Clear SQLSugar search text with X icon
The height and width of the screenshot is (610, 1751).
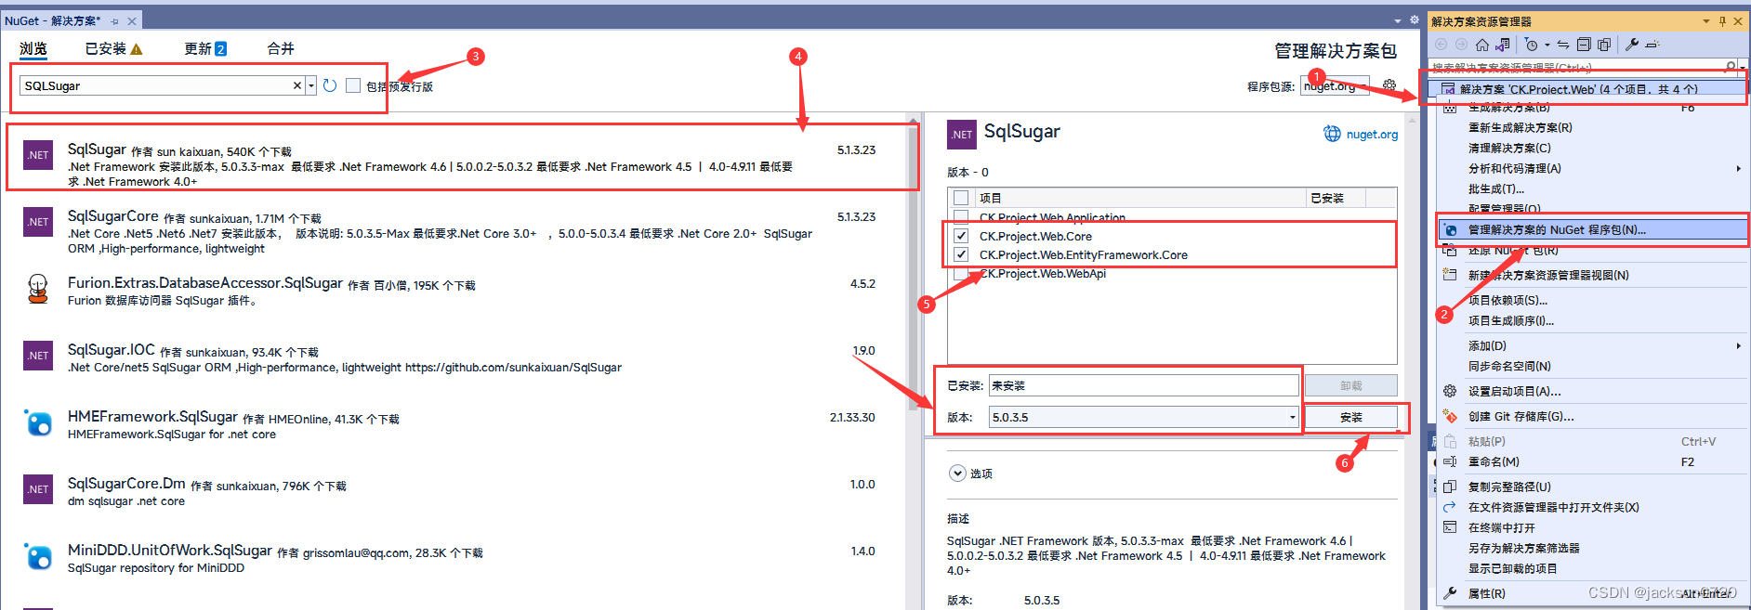coord(297,85)
